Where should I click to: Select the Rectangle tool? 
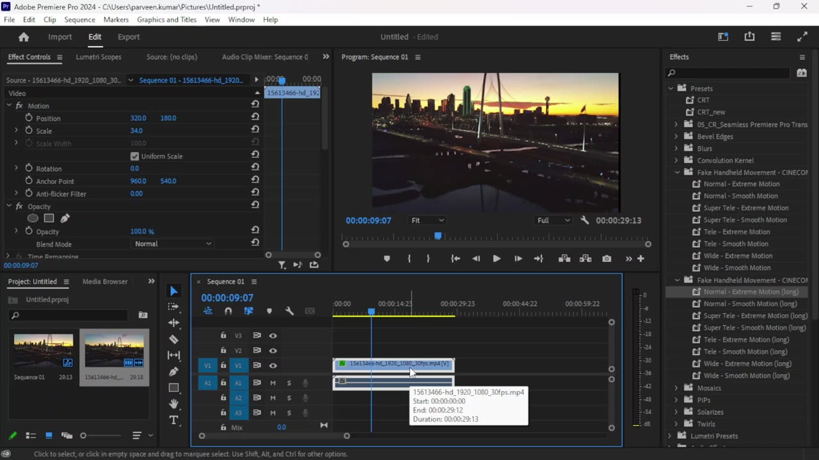[x=173, y=388]
